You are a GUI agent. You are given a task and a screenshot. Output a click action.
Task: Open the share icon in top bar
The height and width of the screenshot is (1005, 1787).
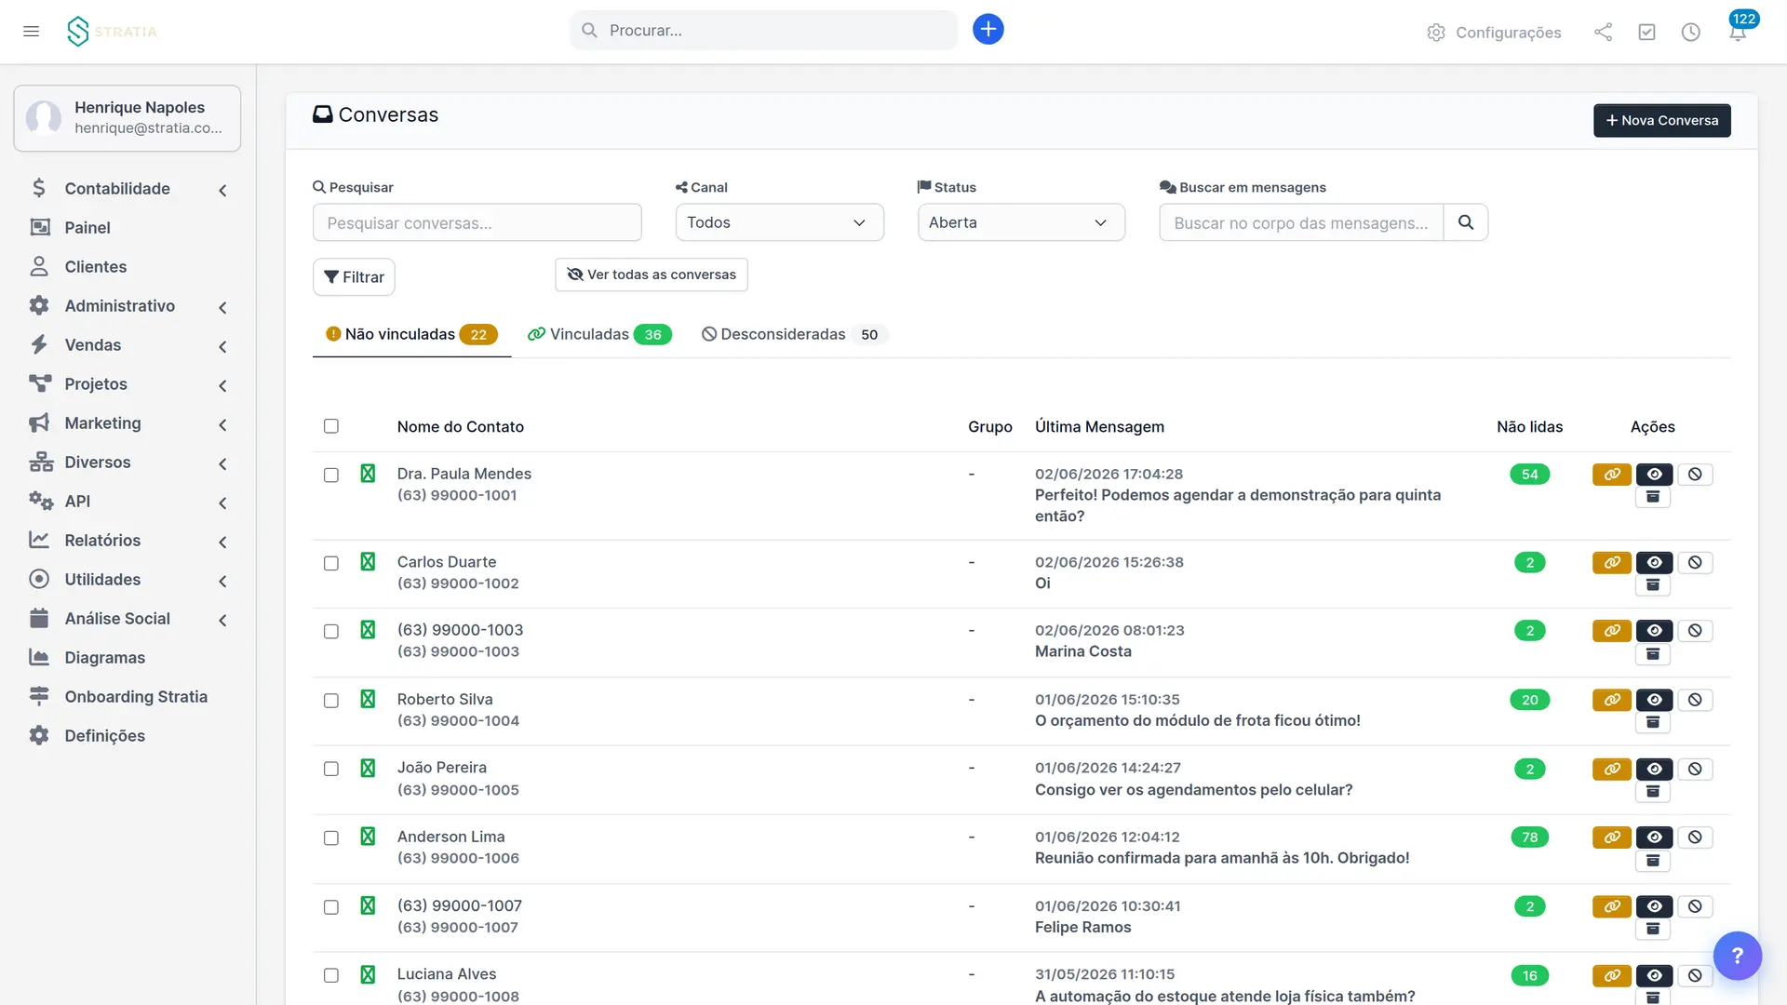(1603, 33)
